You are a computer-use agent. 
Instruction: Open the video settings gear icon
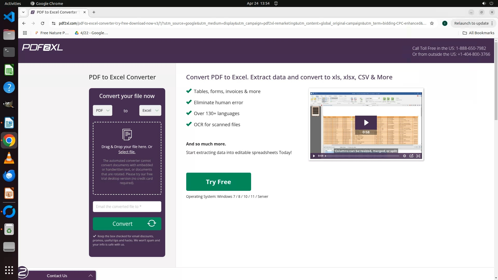[x=404, y=156]
